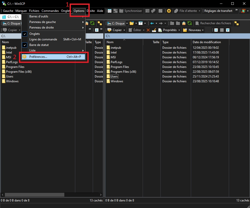The height and width of the screenshot is (208, 250).
Task: Click the left panel green Refresh icon
Action: tap(92, 23)
